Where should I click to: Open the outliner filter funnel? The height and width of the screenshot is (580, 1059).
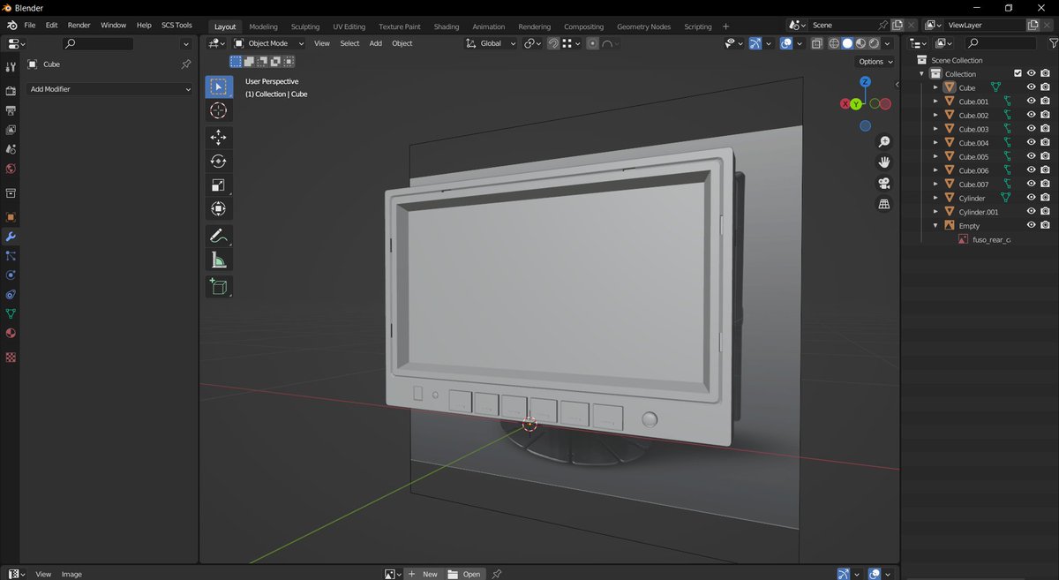click(1053, 43)
